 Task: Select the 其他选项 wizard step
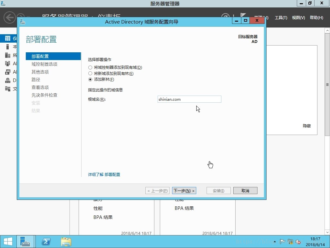40,72
